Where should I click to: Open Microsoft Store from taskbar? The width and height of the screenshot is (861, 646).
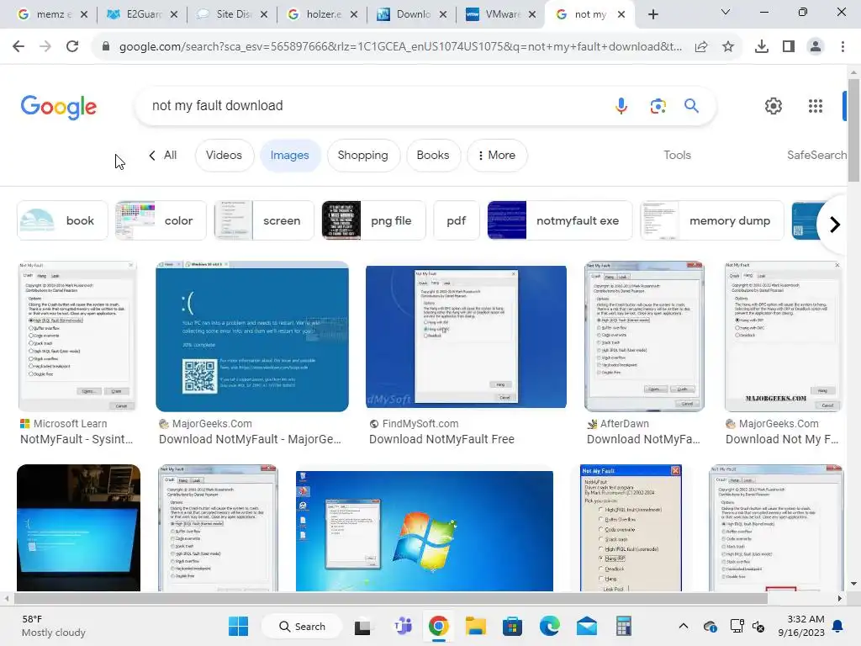512,626
